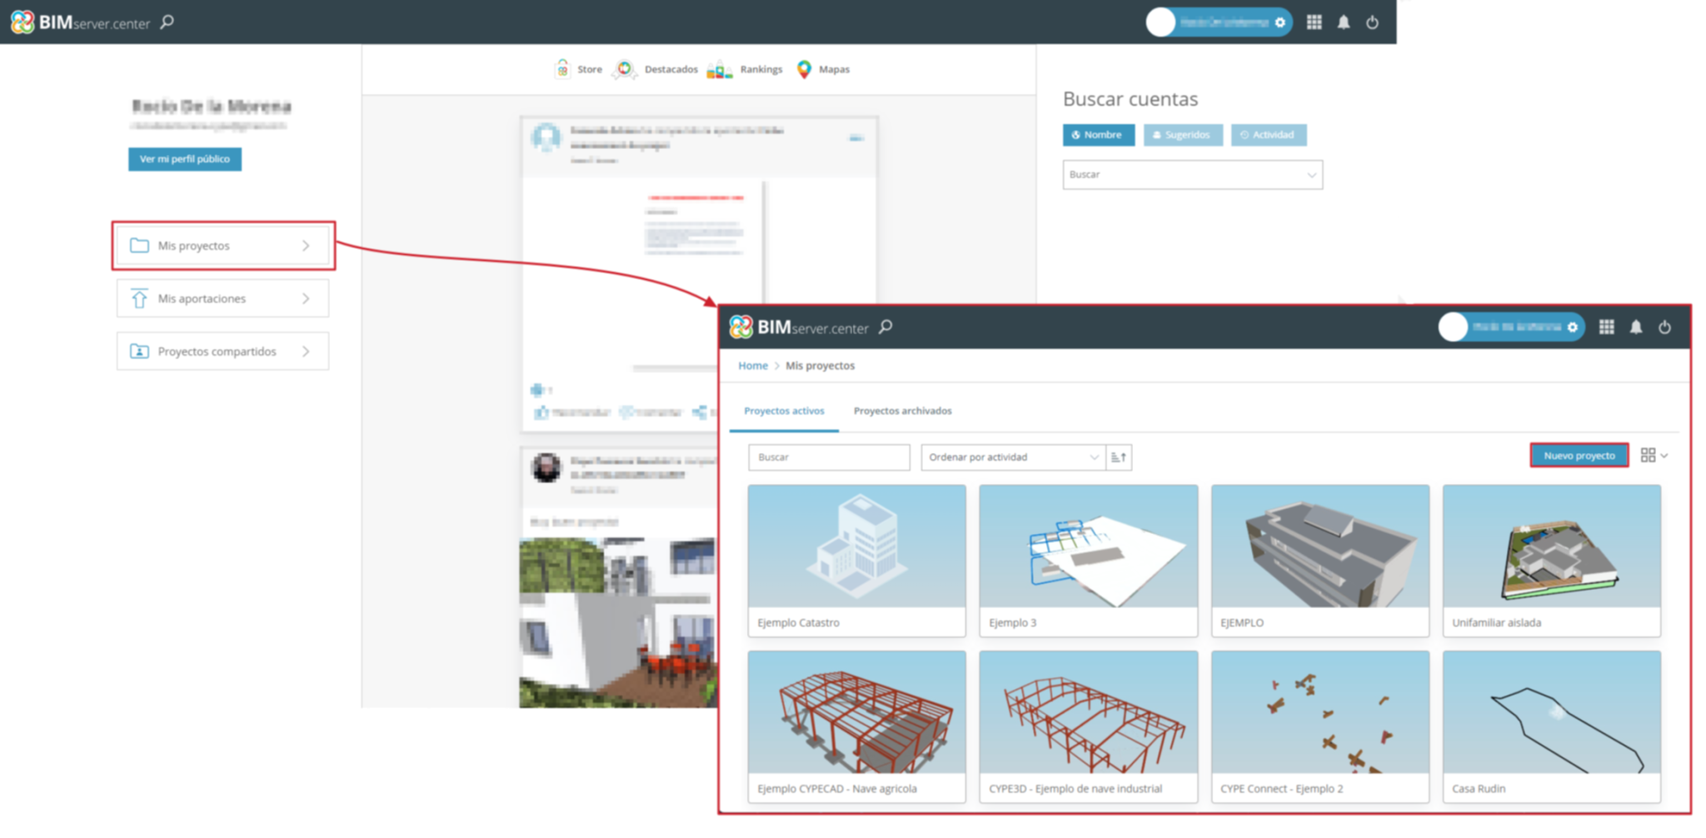This screenshot has height=838, width=1706.
Task: Click the settings gear in Mis proyectos user pill
Action: coord(1573,327)
